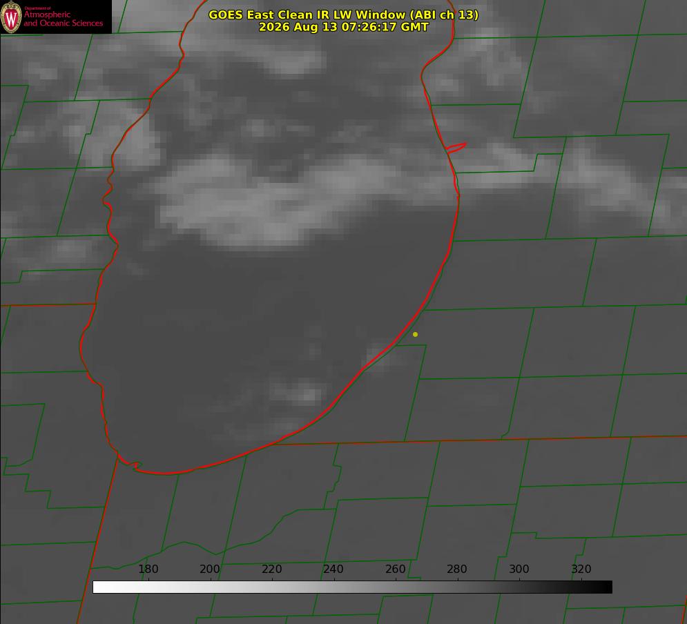Click the 200 label on the colorbar
The width and height of the screenshot is (687, 624).
tap(210, 569)
